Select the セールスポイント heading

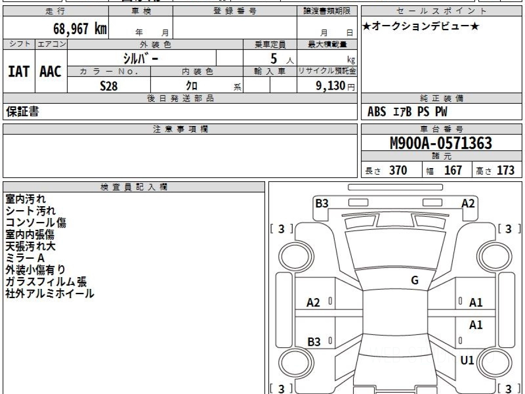click(441, 11)
